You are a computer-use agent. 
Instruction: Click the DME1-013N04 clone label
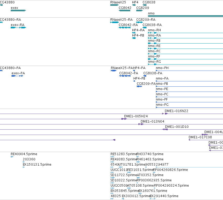click(153, 121)
